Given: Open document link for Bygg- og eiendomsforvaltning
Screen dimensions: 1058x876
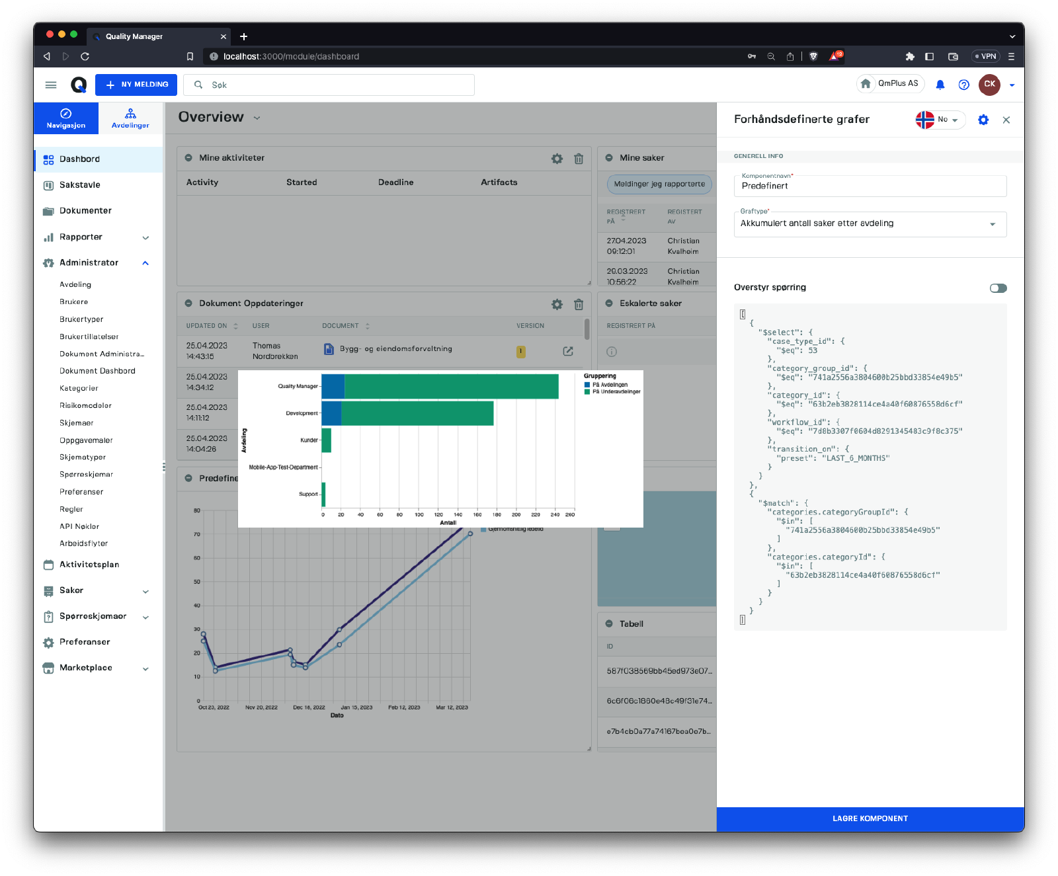Looking at the screenshot, I should click(568, 351).
